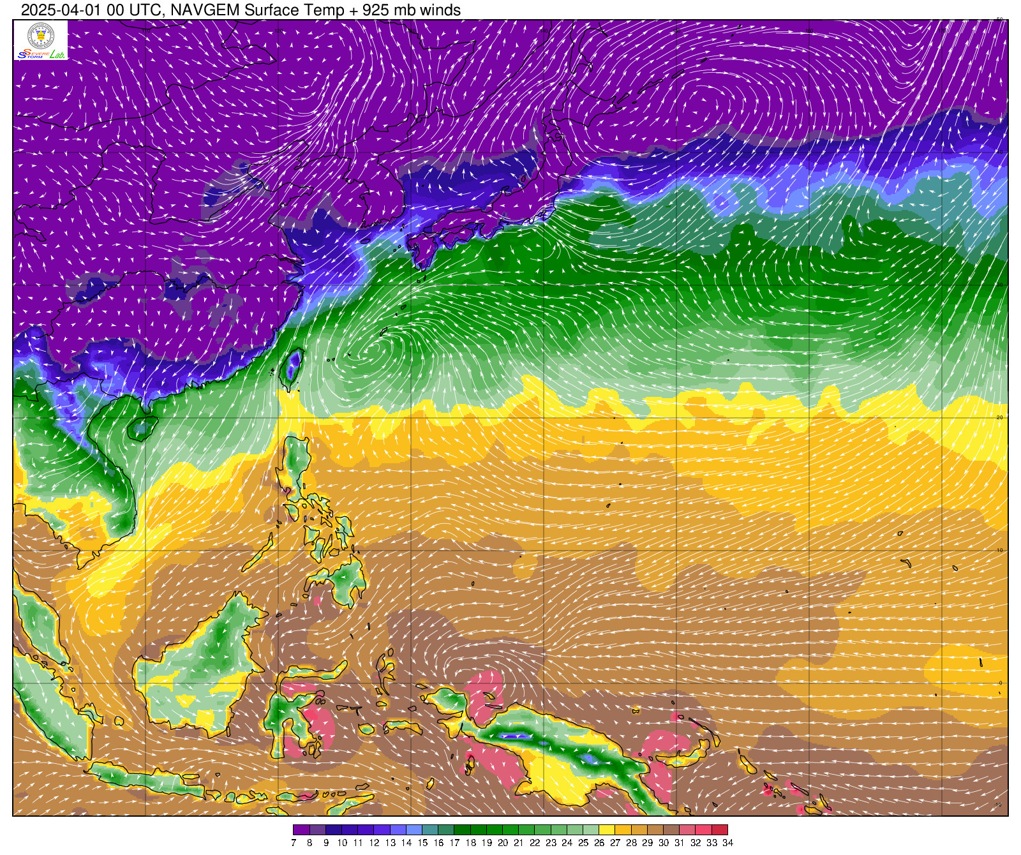Select the yellow swatch between 26 and 27
The image size is (1021, 855).
607,830
